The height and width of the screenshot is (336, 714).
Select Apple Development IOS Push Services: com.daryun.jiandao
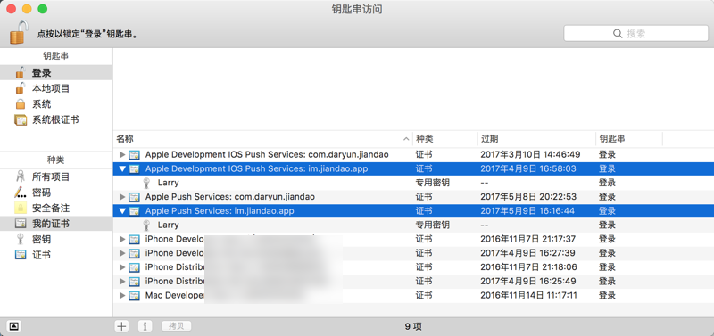tap(267, 154)
